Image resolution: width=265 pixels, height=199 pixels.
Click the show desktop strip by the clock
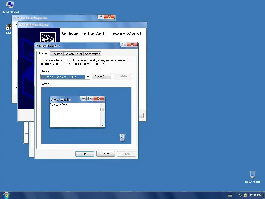click(x=264, y=195)
